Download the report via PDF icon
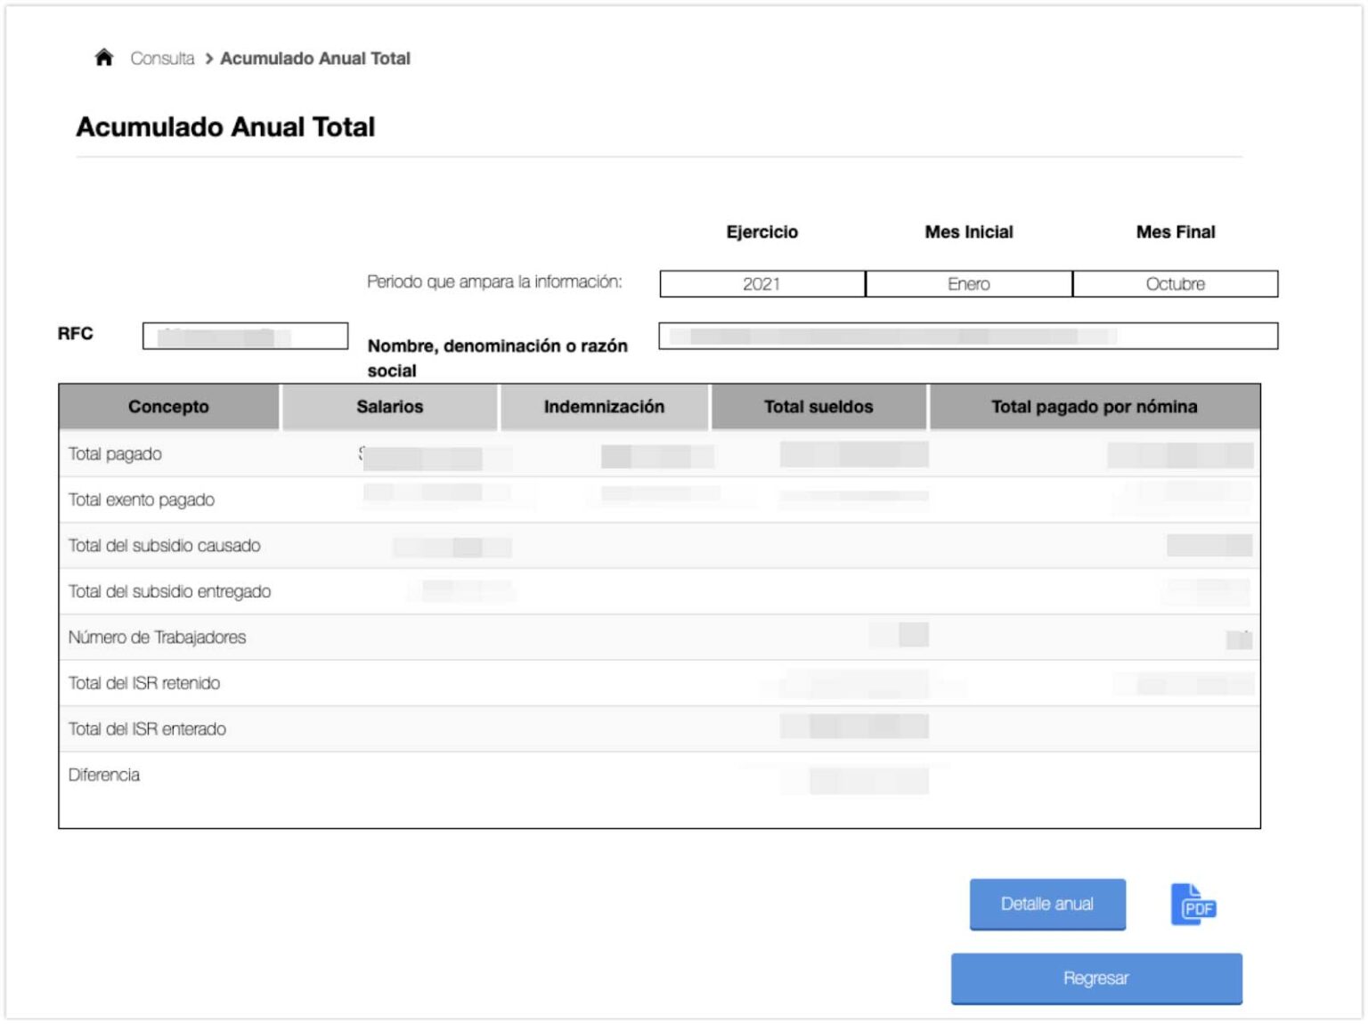Screen dimensions: 1368x1024 (x=1193, y=905)
